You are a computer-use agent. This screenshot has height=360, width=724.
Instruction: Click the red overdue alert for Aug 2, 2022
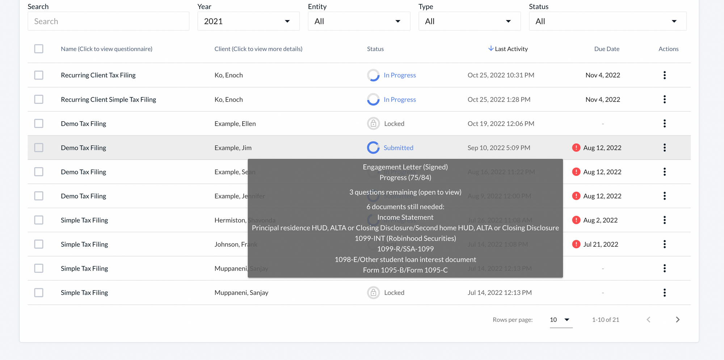576,220
